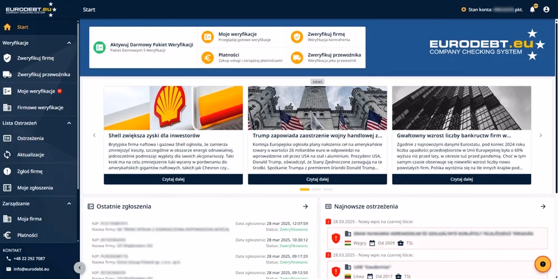Click the green icon for Aktywuj Darmowy Pakiet

point(99,47)
